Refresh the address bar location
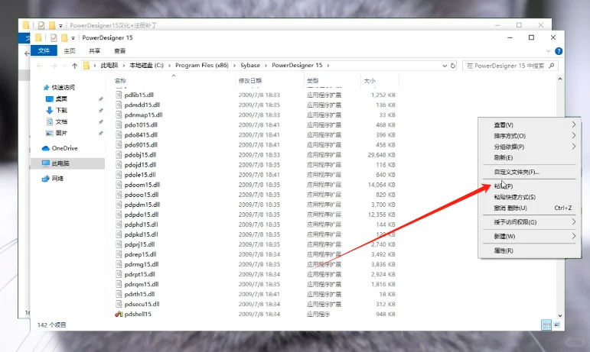The width and height of the screenshot is (590, 352). [x=453, y=66]
